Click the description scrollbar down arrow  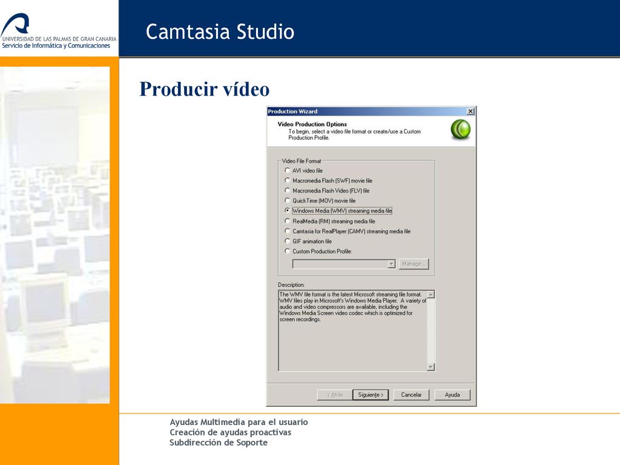(431, 367)
